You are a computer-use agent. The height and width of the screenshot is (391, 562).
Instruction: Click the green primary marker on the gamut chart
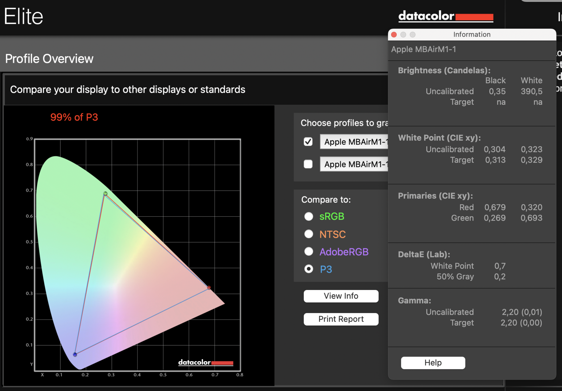[x=105, y=194]
